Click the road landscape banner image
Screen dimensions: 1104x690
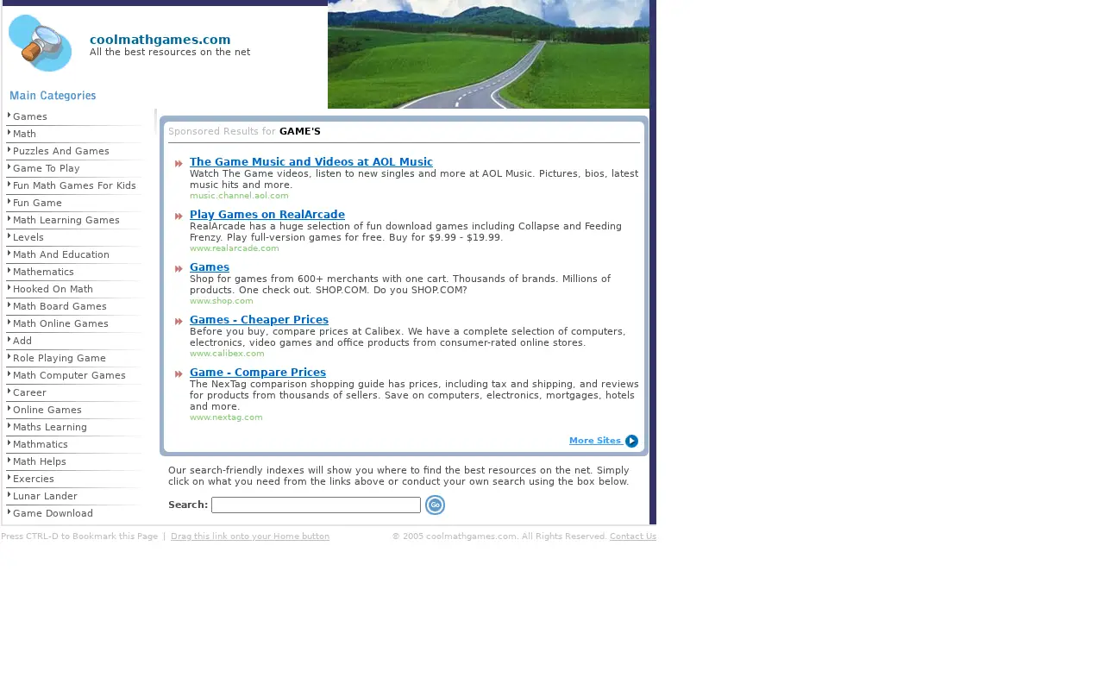coord(488,54)
